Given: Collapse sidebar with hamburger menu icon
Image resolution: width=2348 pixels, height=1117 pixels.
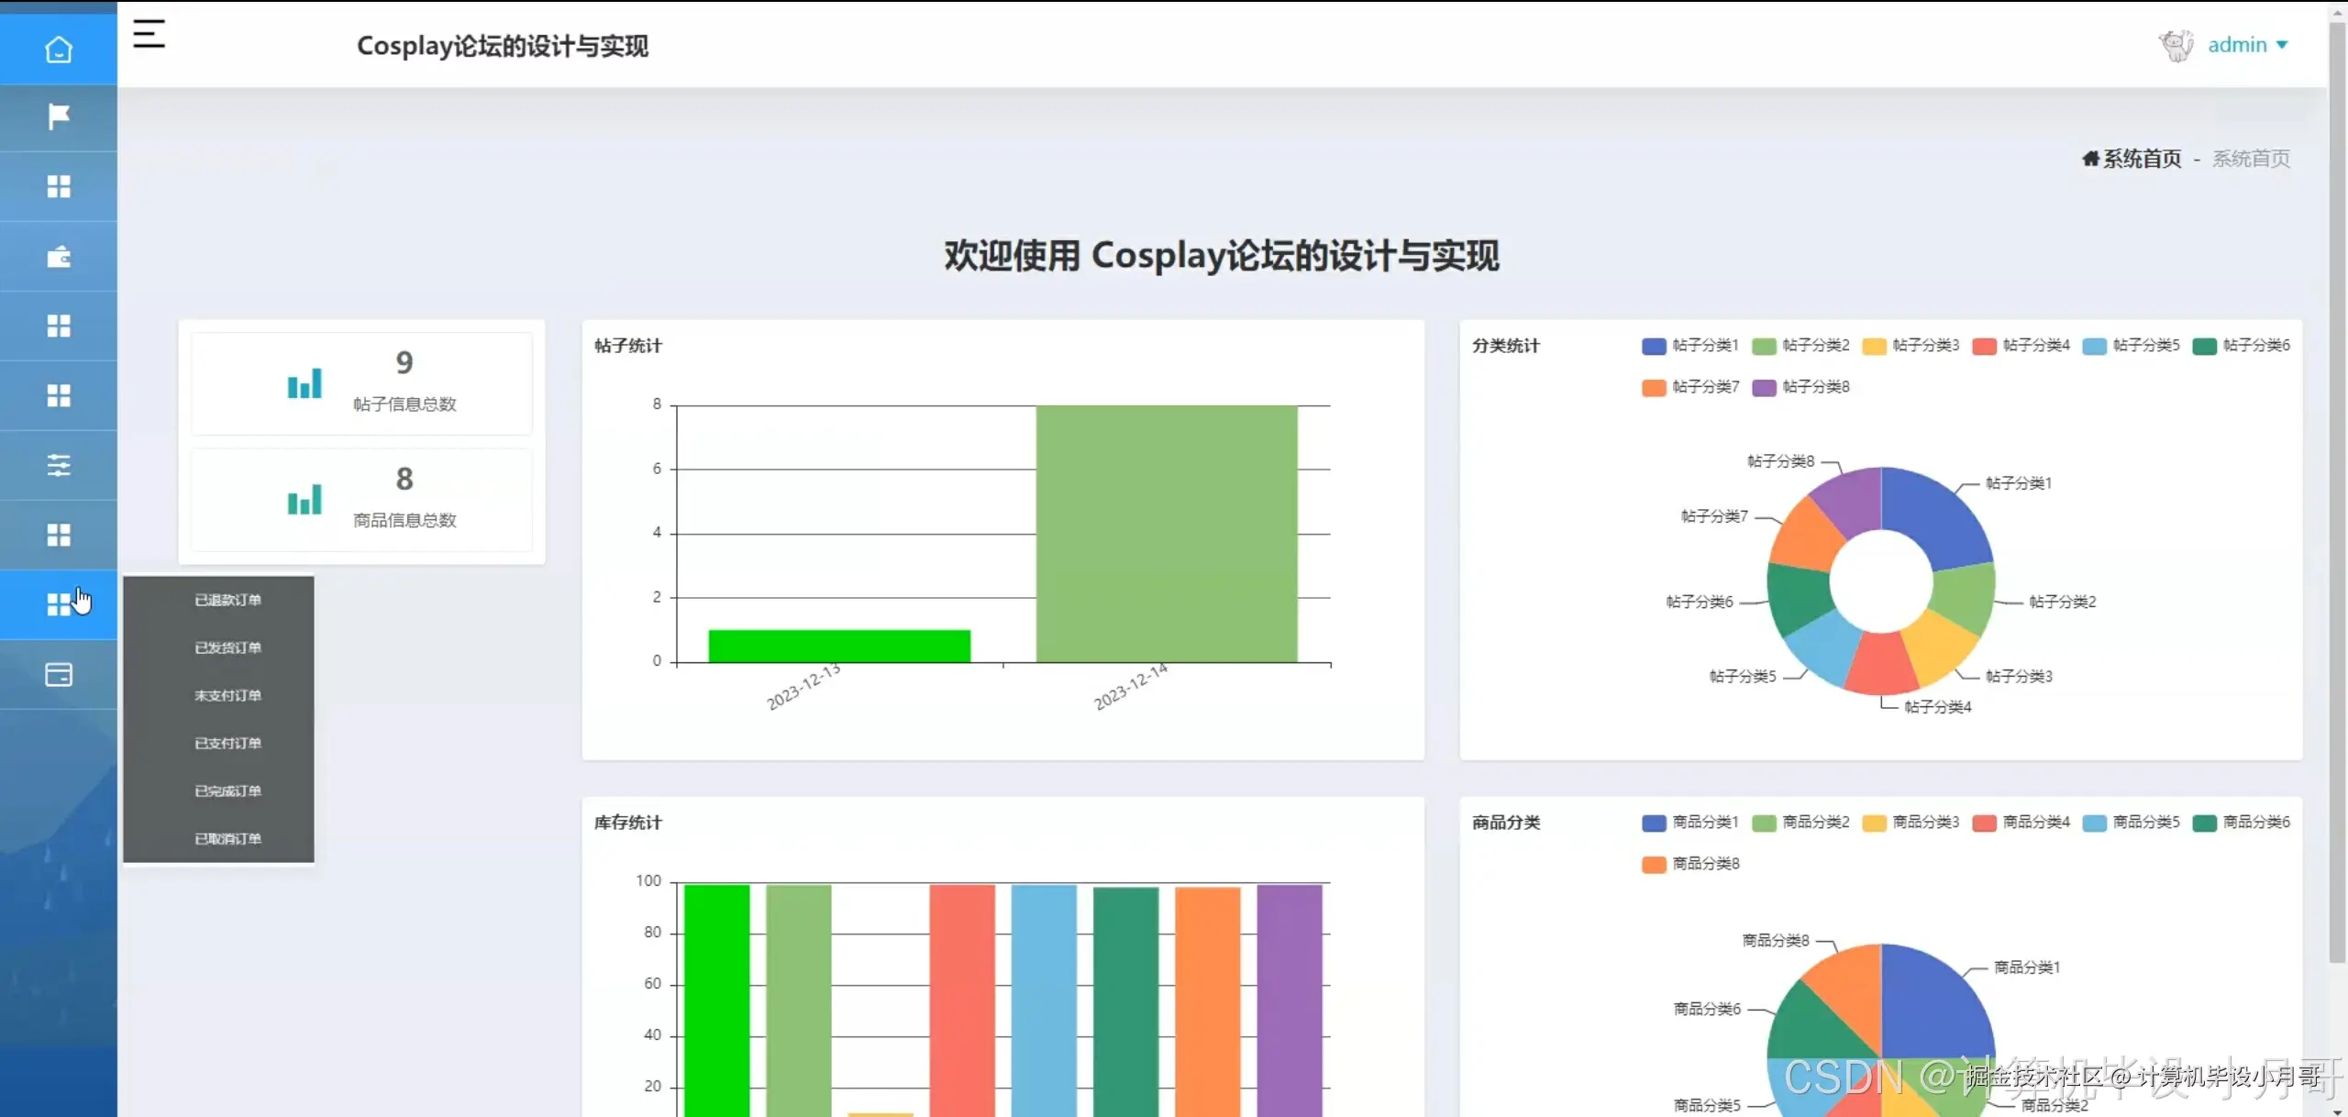Looking at the screenshot, I should (149, 35).
